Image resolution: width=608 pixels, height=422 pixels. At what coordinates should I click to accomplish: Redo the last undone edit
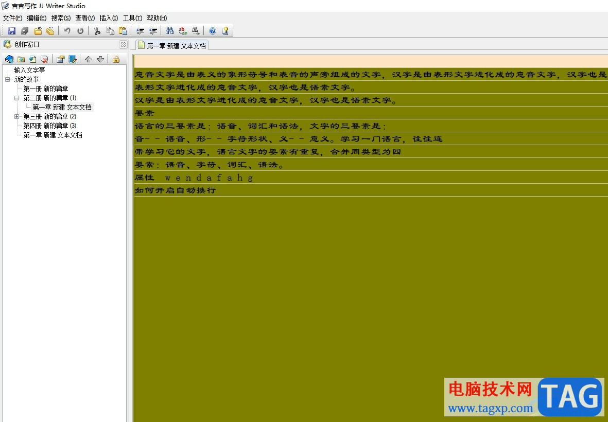coord(80,30)
